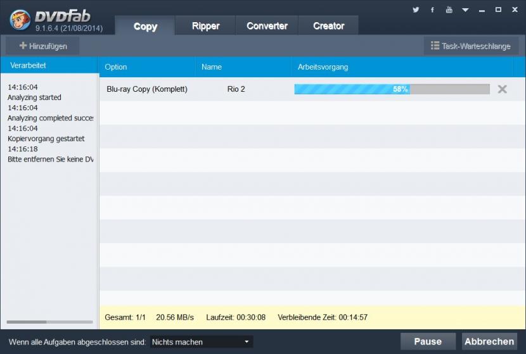Switch to the Ripper tab

tap(205, 26)
